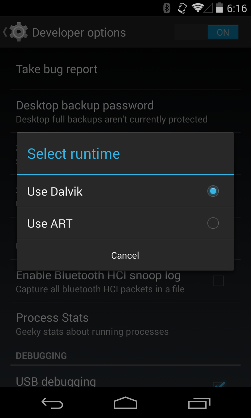Open Take bug report option

(125, 69)
